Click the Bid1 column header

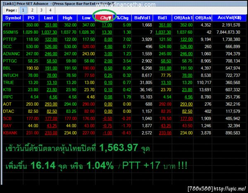pyautogui.click(x=162, y=18)
